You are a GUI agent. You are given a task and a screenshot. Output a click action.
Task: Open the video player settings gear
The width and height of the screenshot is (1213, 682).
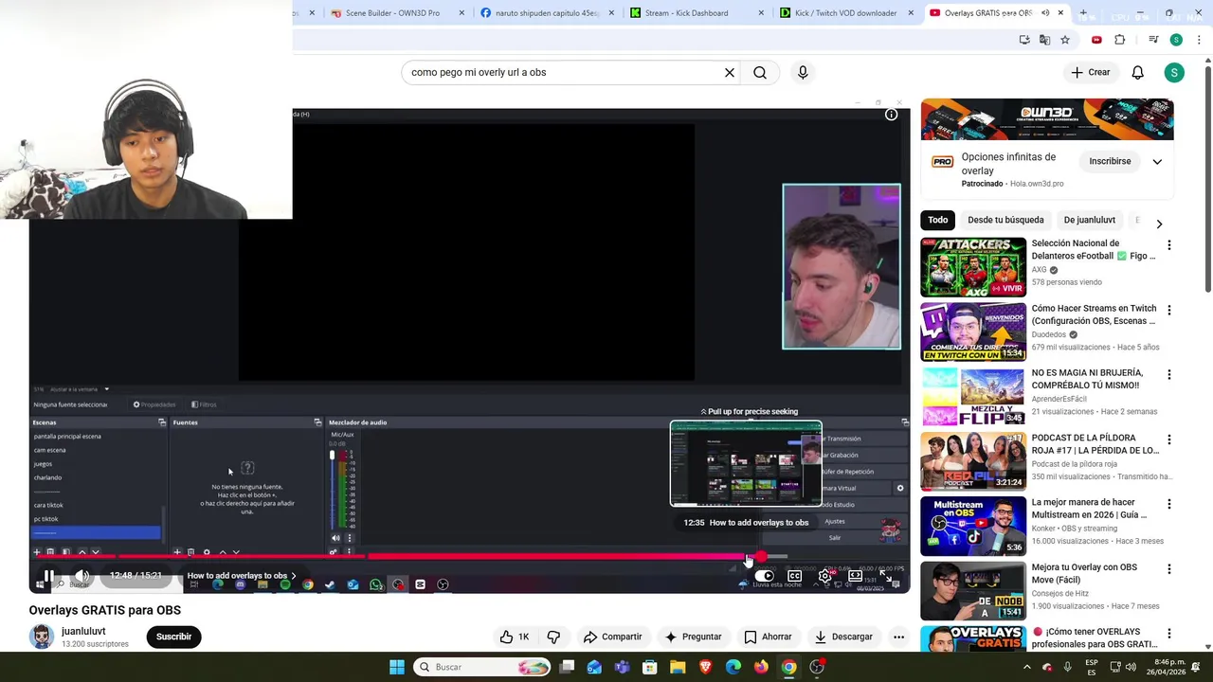coord(825,576)
